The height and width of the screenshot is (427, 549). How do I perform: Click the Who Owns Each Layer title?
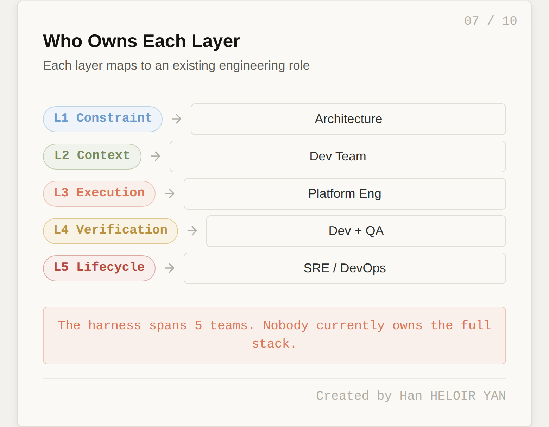tap(141, 40)
